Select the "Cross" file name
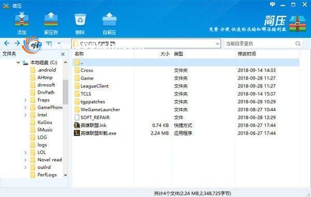Viewport: 311px width, 197px height. [x=87, y=70]
